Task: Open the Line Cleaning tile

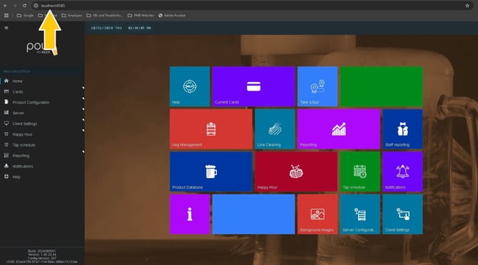Action: (275, 129)
